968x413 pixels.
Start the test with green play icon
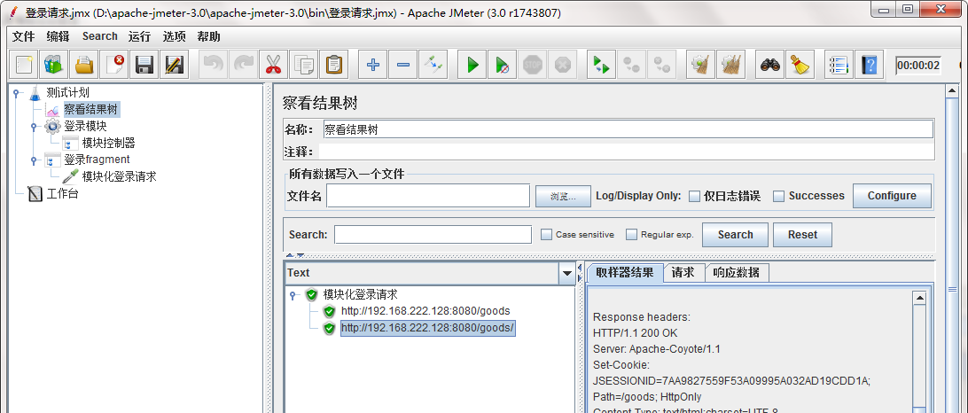point(472,64)
